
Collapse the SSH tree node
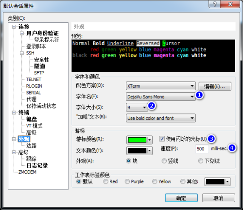pyautogui.click(x=22, y=53)
